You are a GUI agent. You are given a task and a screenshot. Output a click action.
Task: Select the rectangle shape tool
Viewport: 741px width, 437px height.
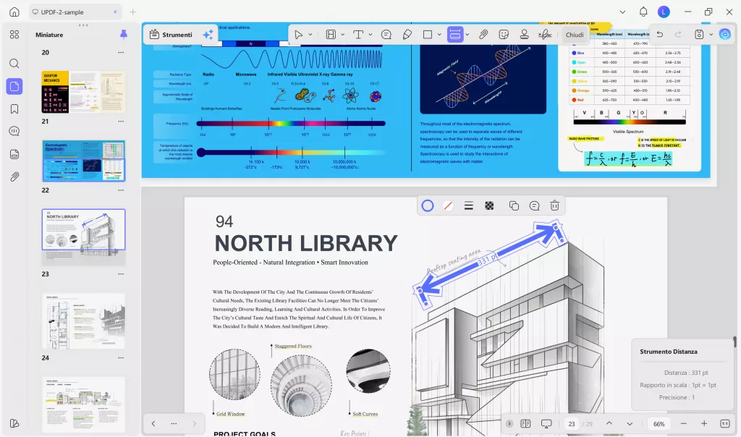tap(427, 35)
